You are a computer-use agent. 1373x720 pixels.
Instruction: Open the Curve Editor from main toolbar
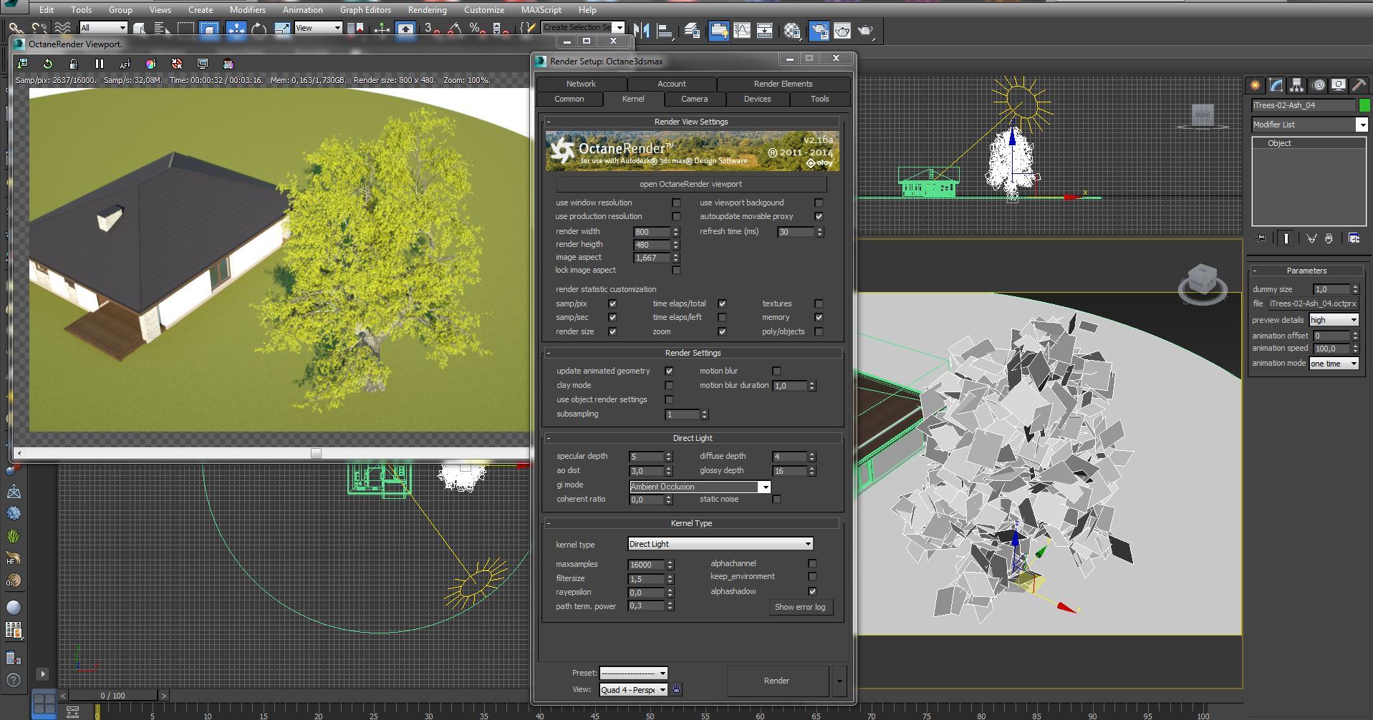pos(742,30)
